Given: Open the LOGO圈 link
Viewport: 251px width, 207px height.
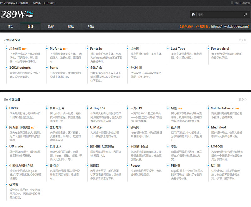Looking at the screenshot, I should [217, 146].
